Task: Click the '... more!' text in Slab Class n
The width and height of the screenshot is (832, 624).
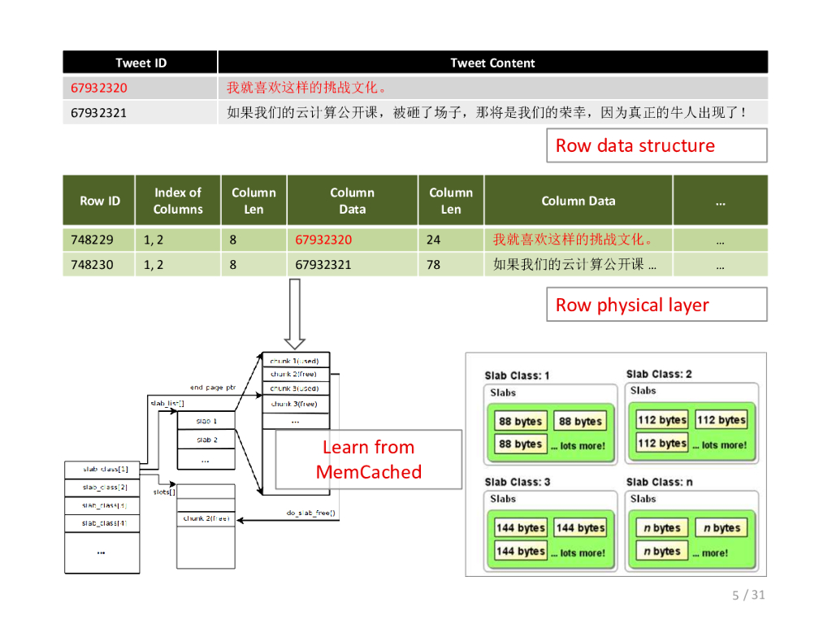Action: coord(710,552)
